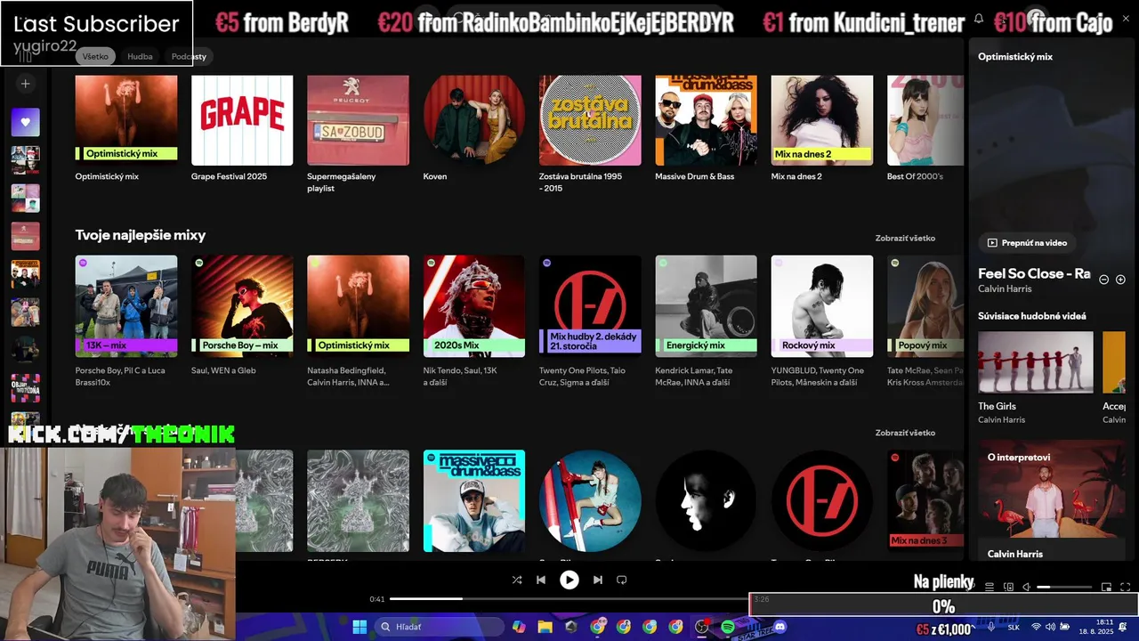Open the Windows Start menu
This screenshot has height=641, width=1139.
[359, 627]
